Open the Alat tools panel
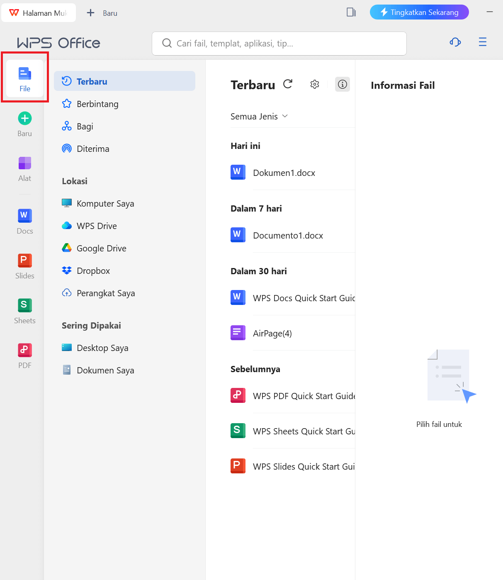503x580 pixels. [24, 167]
